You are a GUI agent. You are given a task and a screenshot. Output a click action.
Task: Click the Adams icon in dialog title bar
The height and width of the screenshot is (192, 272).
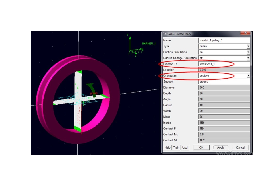click(x=165, y=34)
